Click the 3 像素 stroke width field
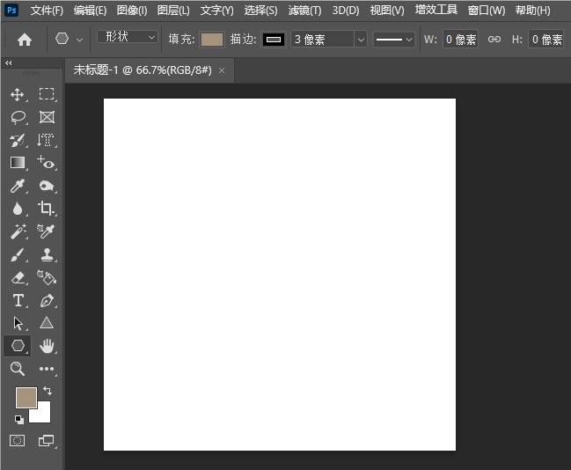Viewport: 571px width, 470px height. click(x=323, y=40)
